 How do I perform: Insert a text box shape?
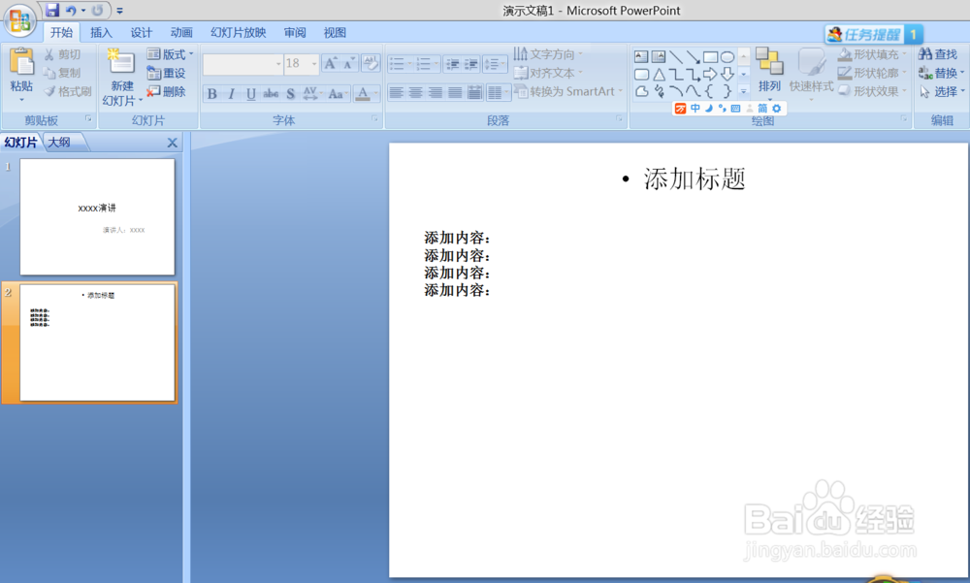[x=641, y=57]
